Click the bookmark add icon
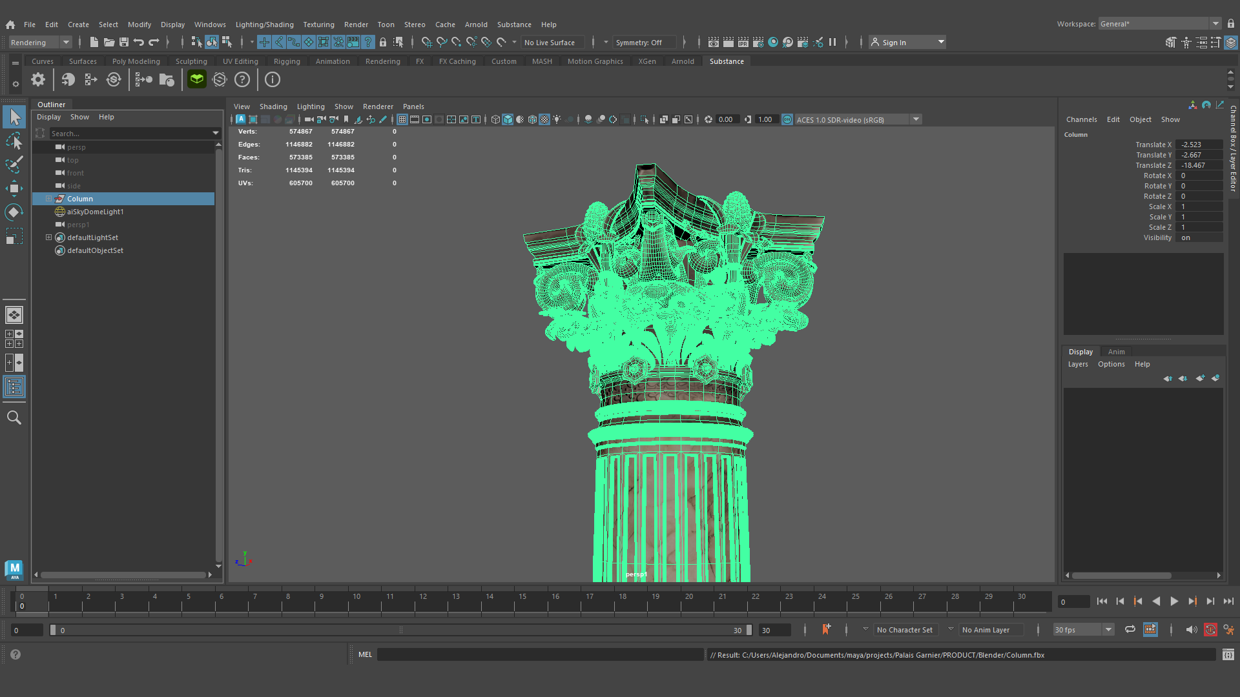Screen dimensions: 1240x697 point(346,119)
